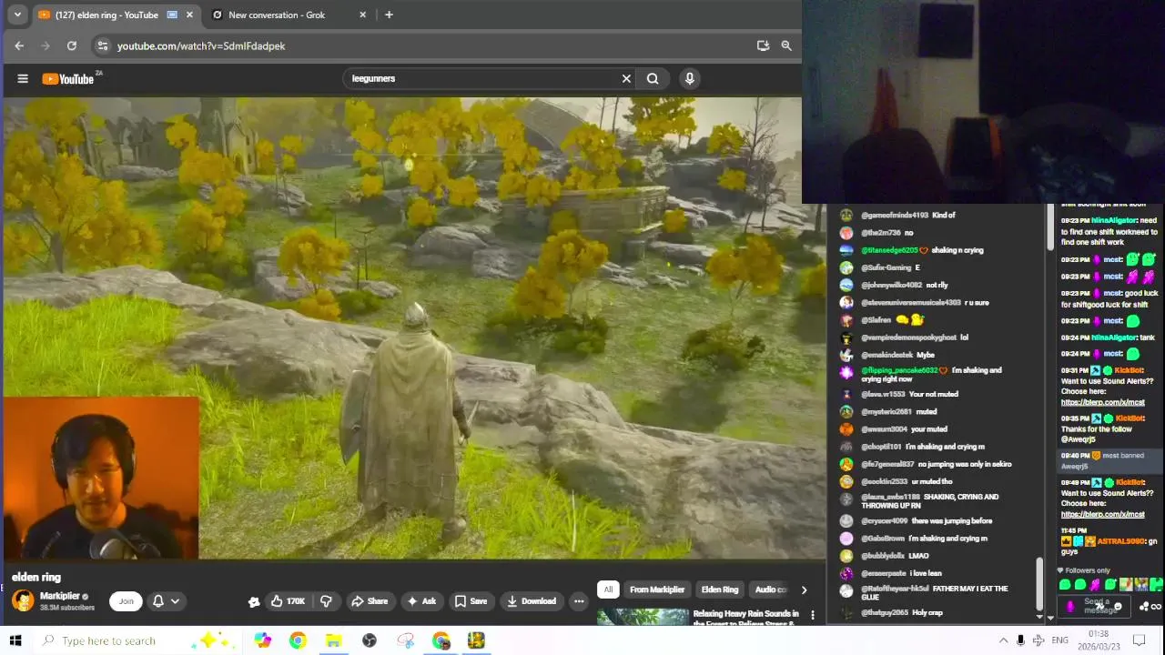
Task: Open the Markiplier channel name link
Action: (x=60, y=596)
